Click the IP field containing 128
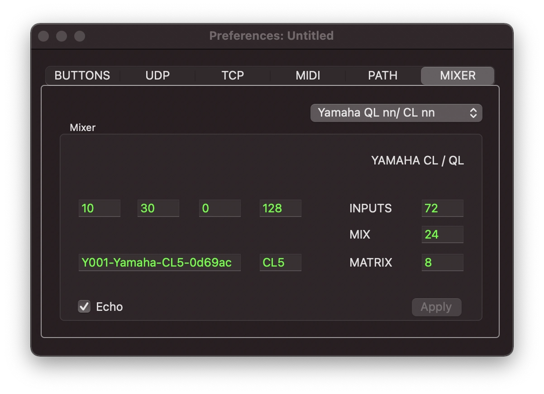Image resolution: width=544 pixels, height=394 pixels. tap(281, 208)
